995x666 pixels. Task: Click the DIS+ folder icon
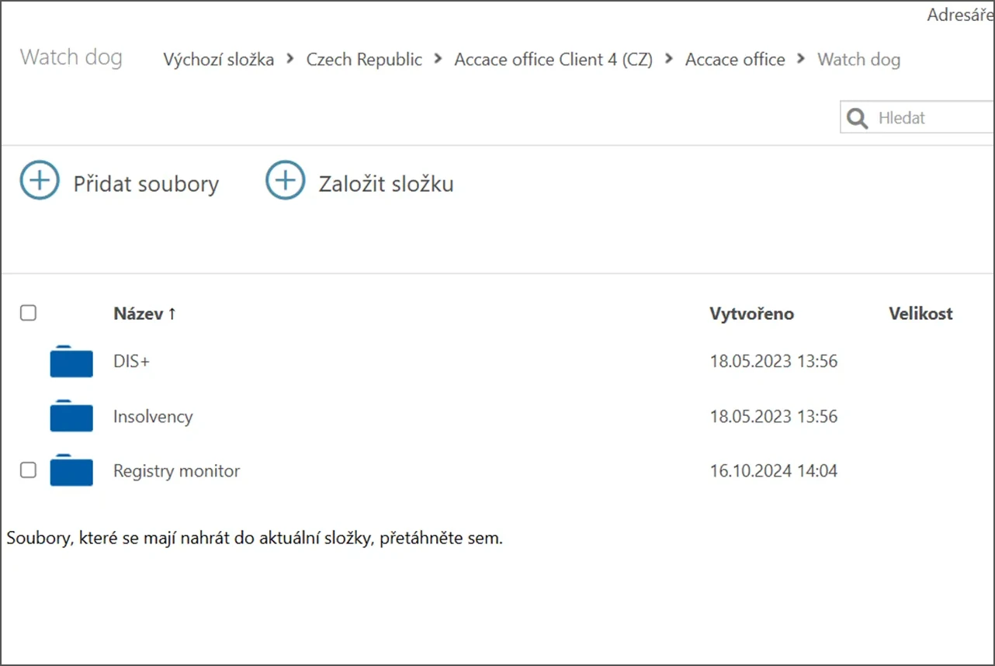[71, 362]
